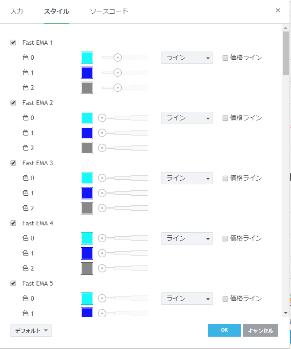This screenshot has width=291, height=349.
Task: Close the style settings dialog
Action: point(278,10)
